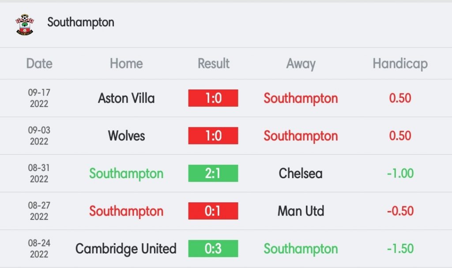This screenshot has width=452, height=268.
Task: Click the Southampton club crest logo
Action: click(25, 25)
